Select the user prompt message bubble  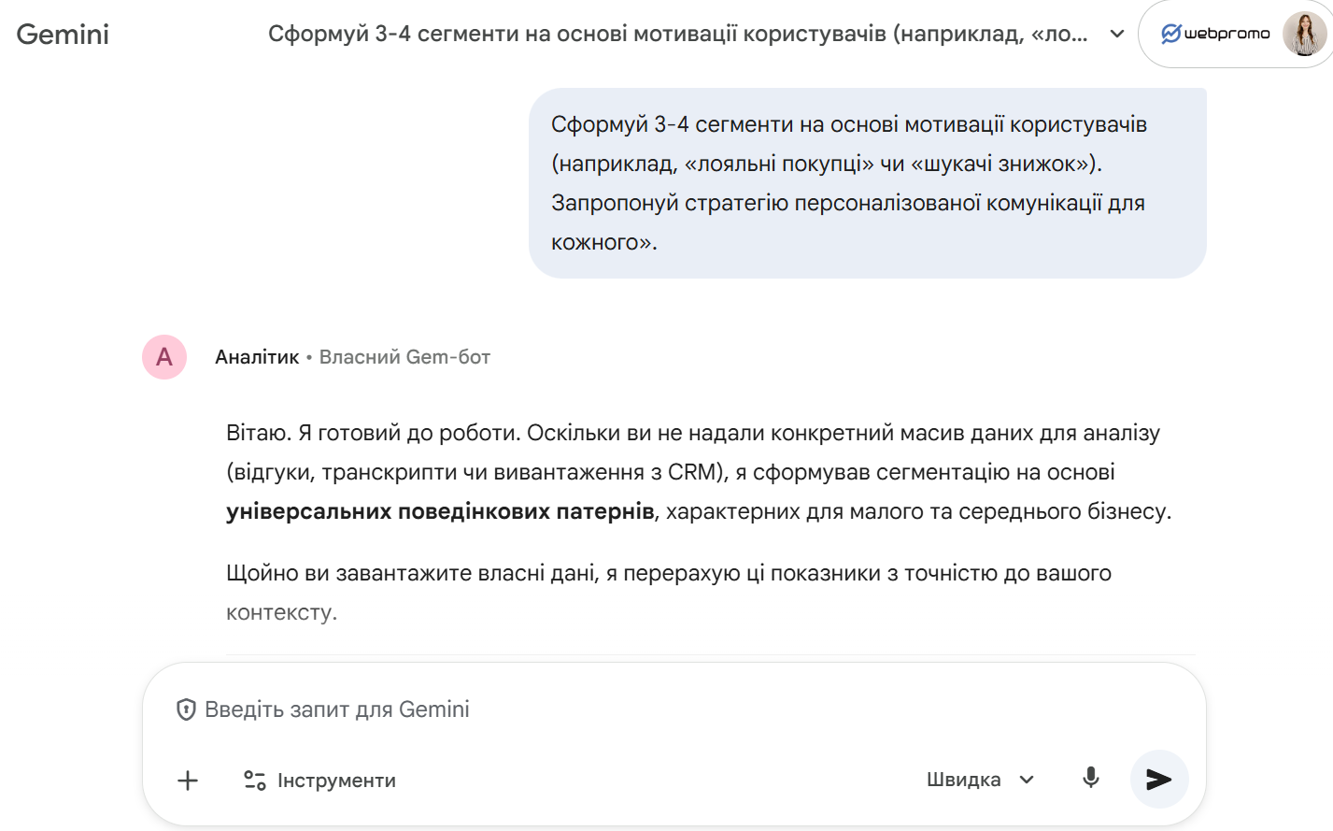click(x=867, y=183)
